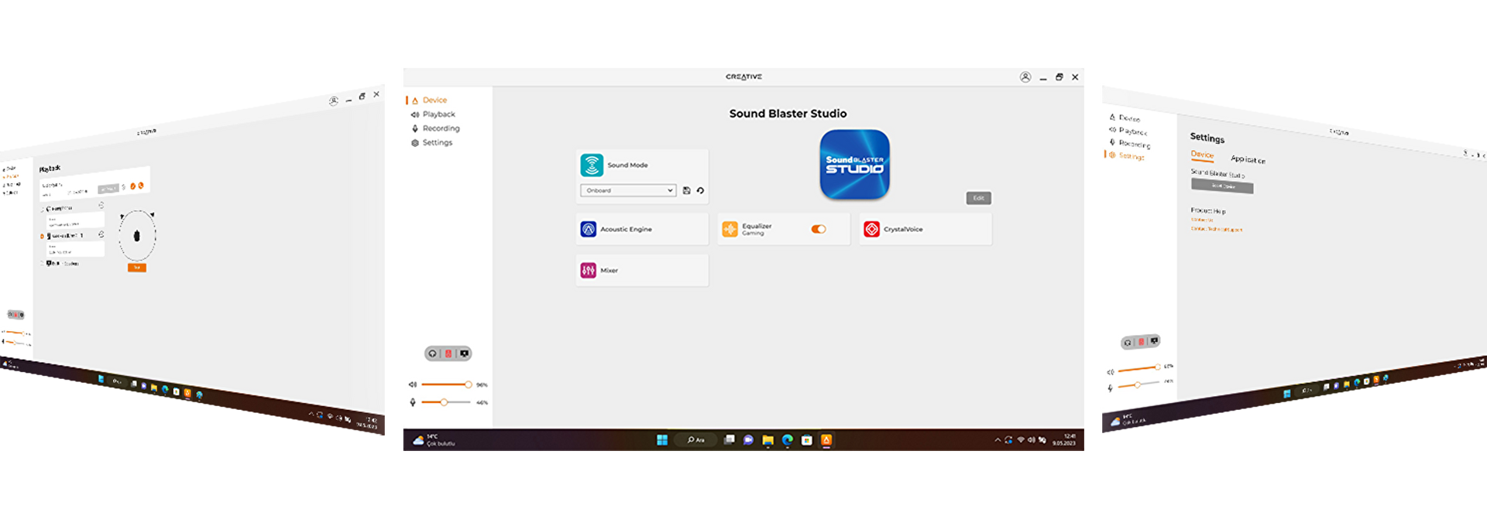Viewport: 1487px width, 519px height.
Task: Open the Windows Start menu
Action: pos(662,440)
